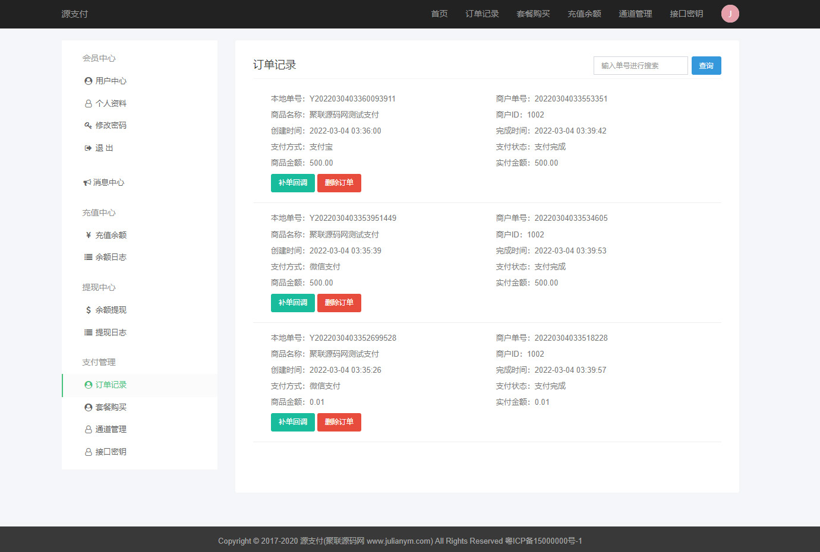Click the 源支付 brand logo text

click(x=75, y=14)
